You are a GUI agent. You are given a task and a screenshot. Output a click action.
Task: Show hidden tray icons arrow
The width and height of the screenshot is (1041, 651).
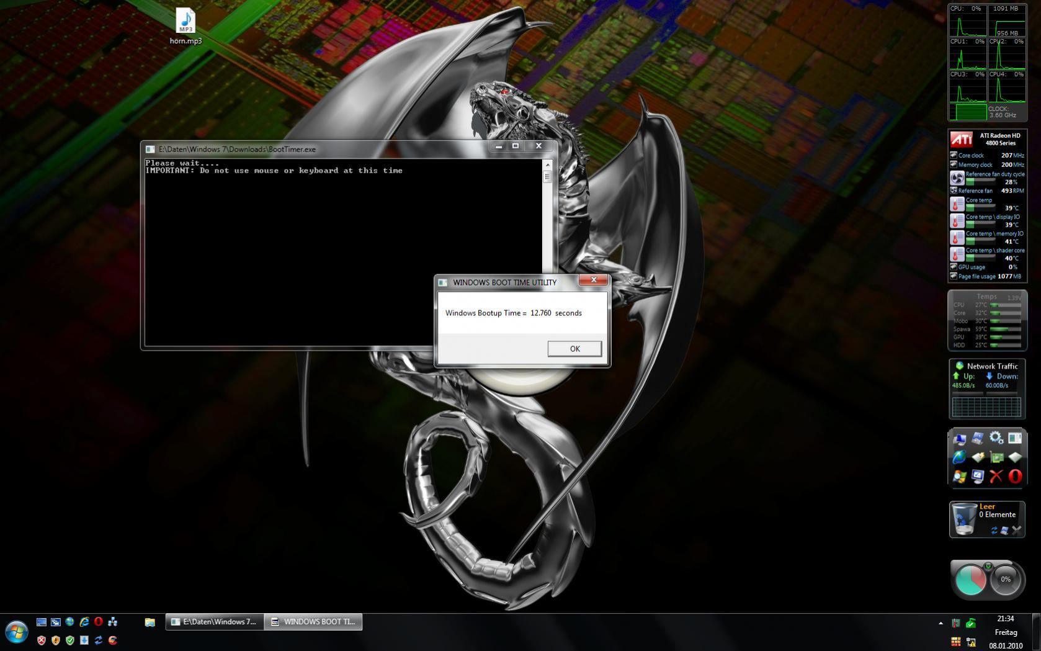[940, 623]
